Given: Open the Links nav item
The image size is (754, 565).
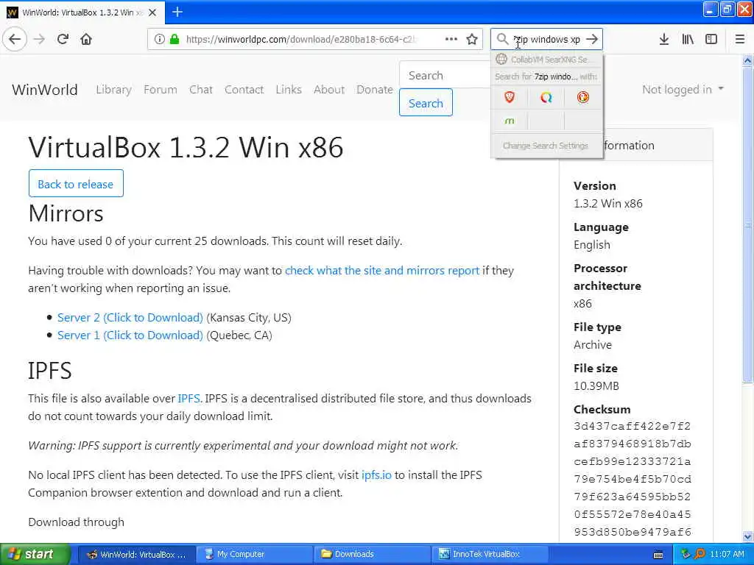Looking at the screenshot, I should [x=289, y=89].
